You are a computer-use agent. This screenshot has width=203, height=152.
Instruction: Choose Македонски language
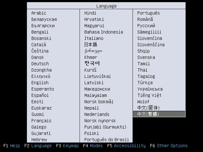tap(97, 89)
